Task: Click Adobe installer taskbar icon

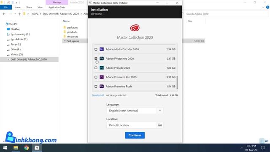Action: 37,148
